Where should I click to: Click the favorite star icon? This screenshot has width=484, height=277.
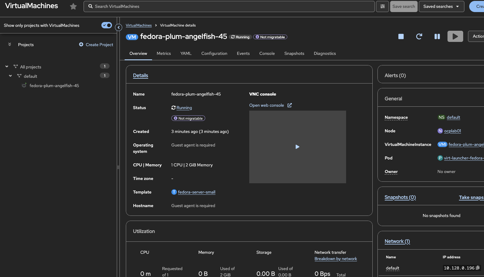[x=73, y=6]
